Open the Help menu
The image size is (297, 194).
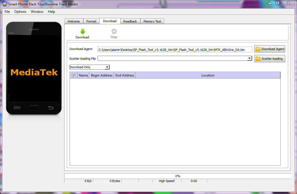pos(51,12)
